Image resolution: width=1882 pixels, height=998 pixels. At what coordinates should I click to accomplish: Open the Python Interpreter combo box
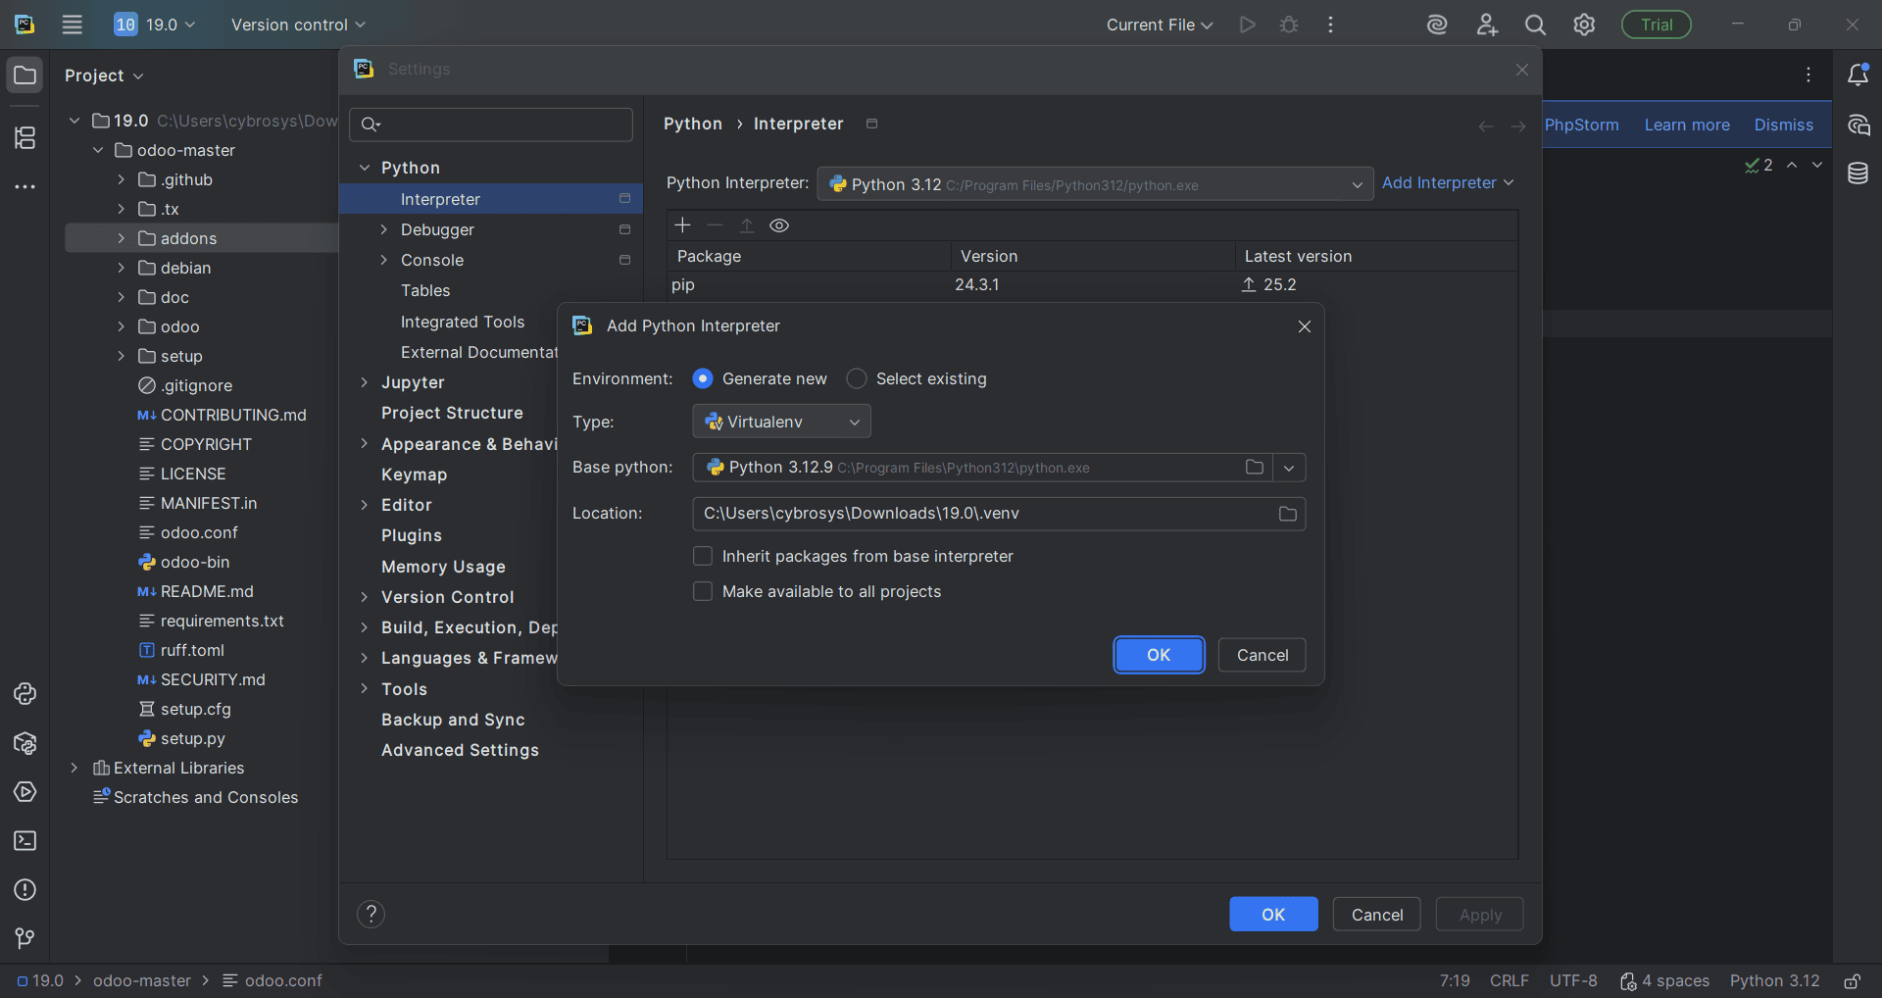point(1095,184)
